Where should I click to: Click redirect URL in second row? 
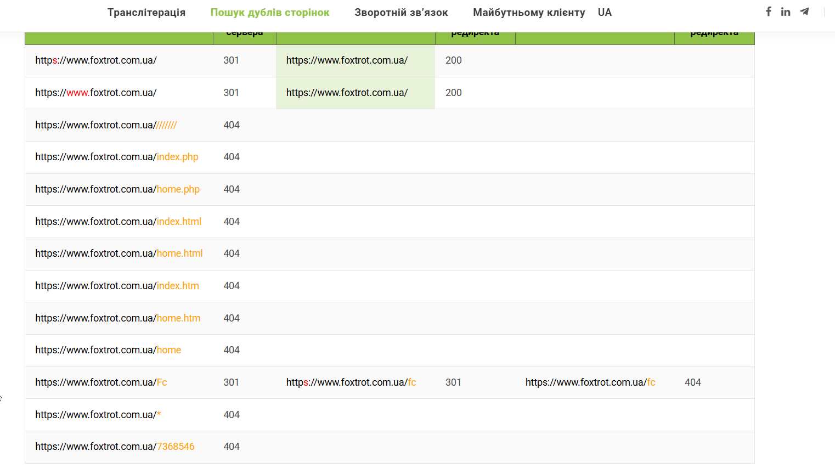(x=347, y=93)
